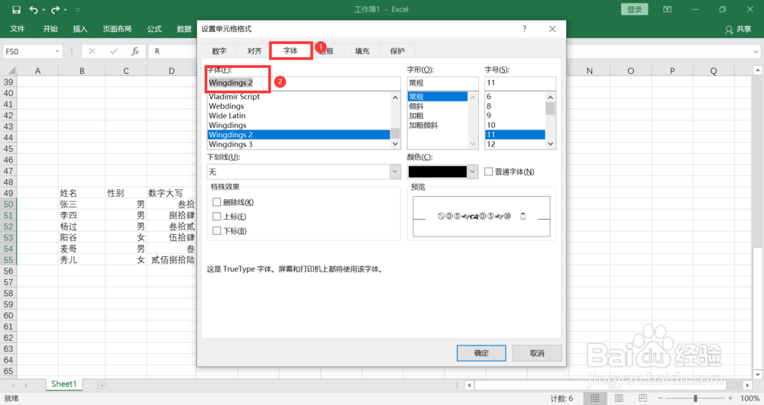
Task: Select font size 12 in list
Action: pyautogui.click(x=490, y=144)
